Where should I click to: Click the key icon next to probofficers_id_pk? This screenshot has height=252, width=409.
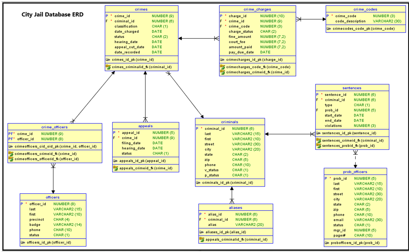(327, 243)
